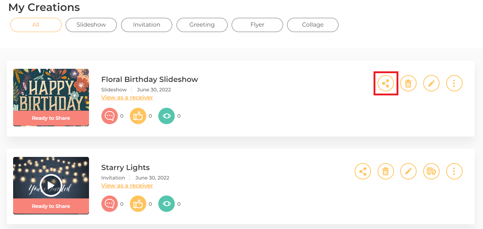Expand three-dot menu for Starry Lights
Image resolution: width=483 pixels, height=229 pixels.
pos(454,171)
